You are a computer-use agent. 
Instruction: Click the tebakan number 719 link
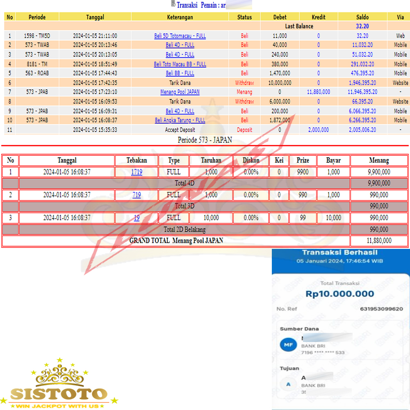[137, 195]
